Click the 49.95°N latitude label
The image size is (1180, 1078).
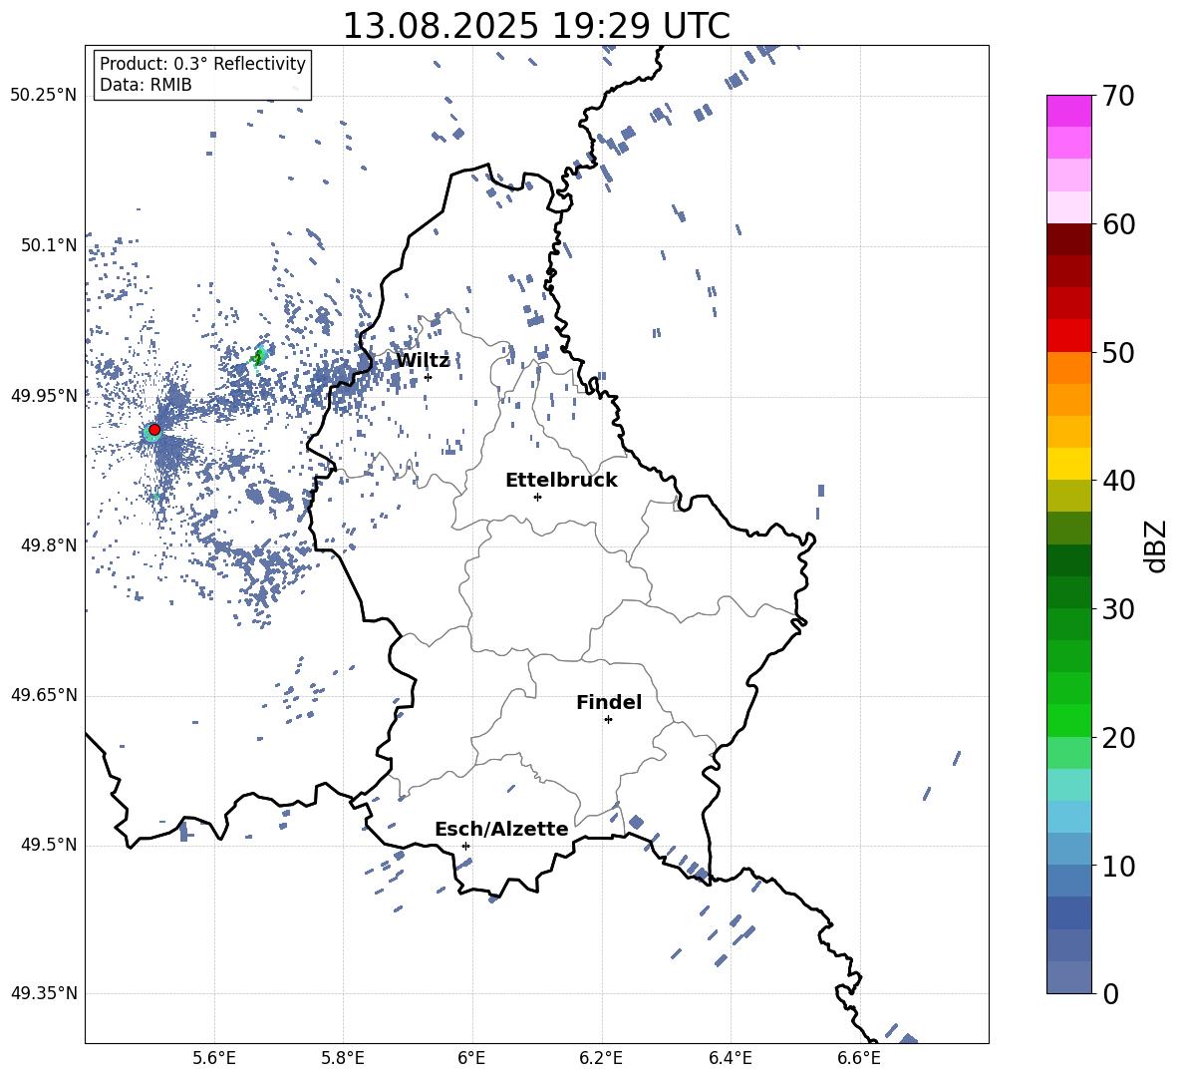pyautogui.click(x=44, y=395)
